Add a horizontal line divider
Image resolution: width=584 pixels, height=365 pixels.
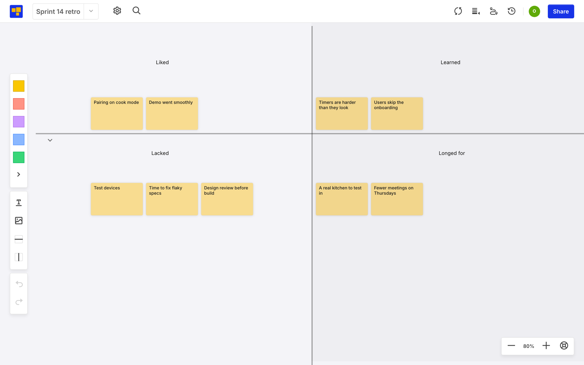[x=19, y=239]
